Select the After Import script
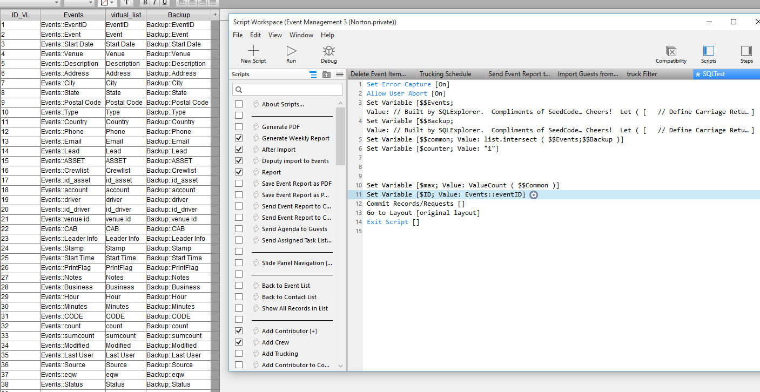The height and width of the screenshot is (392, 760). [x=279, y=150]
